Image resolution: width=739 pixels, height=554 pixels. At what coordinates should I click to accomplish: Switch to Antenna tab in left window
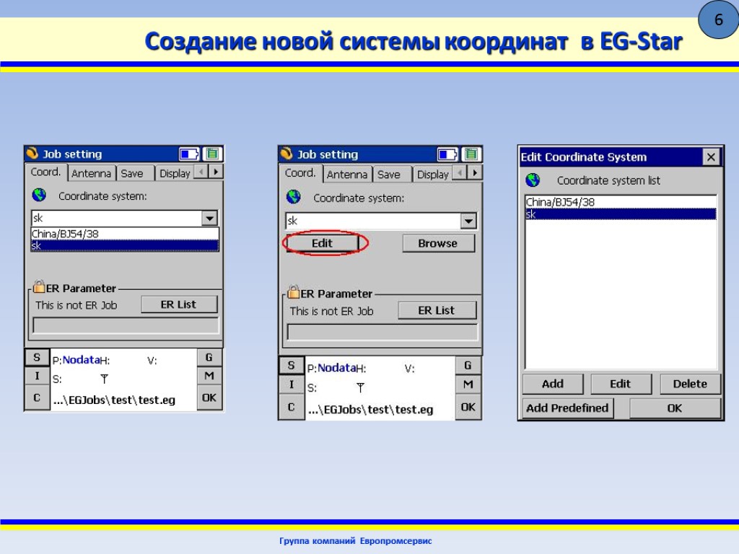(x=92, y=173)
